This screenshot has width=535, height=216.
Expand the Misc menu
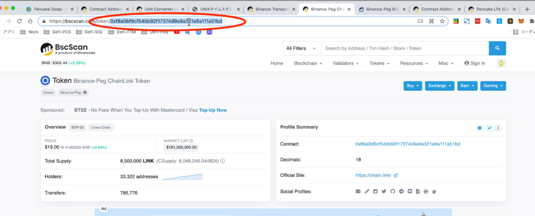point(446,63)
